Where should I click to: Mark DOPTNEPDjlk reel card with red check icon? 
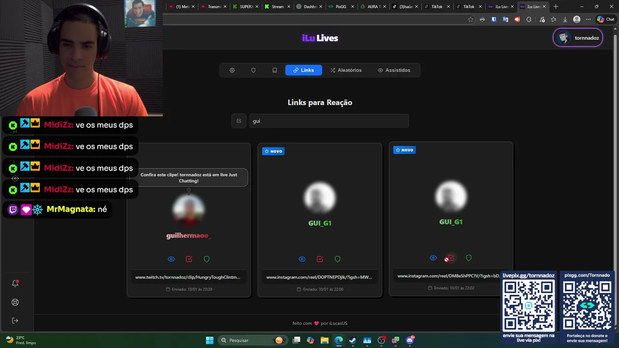(x=320, y=259)
